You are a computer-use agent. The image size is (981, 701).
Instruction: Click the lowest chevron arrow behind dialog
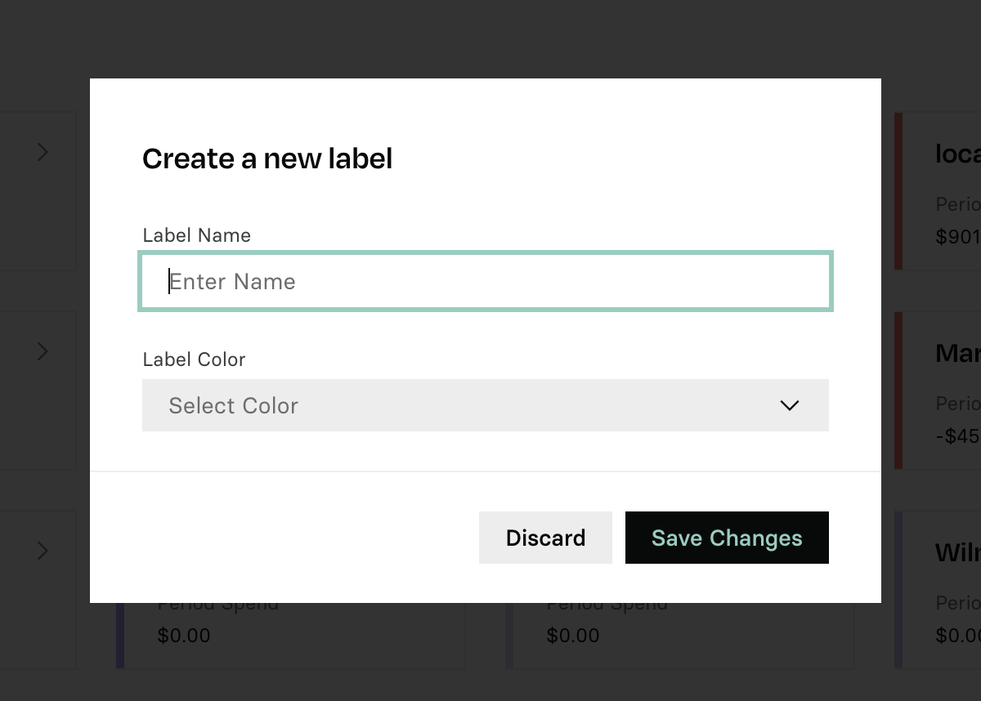coord(43,551)
